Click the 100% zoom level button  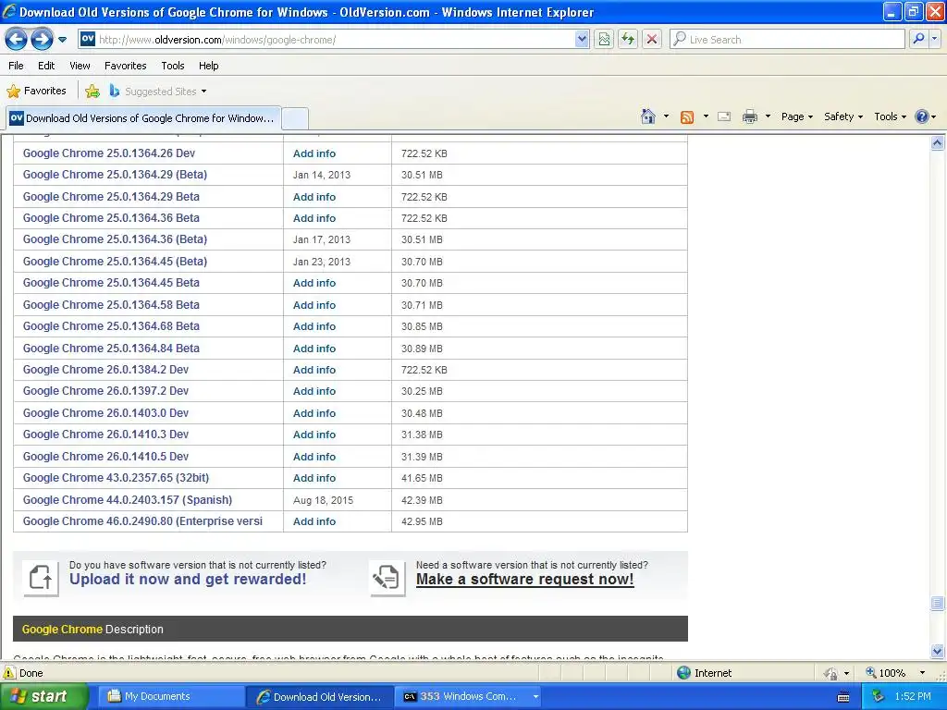[885, 673]
